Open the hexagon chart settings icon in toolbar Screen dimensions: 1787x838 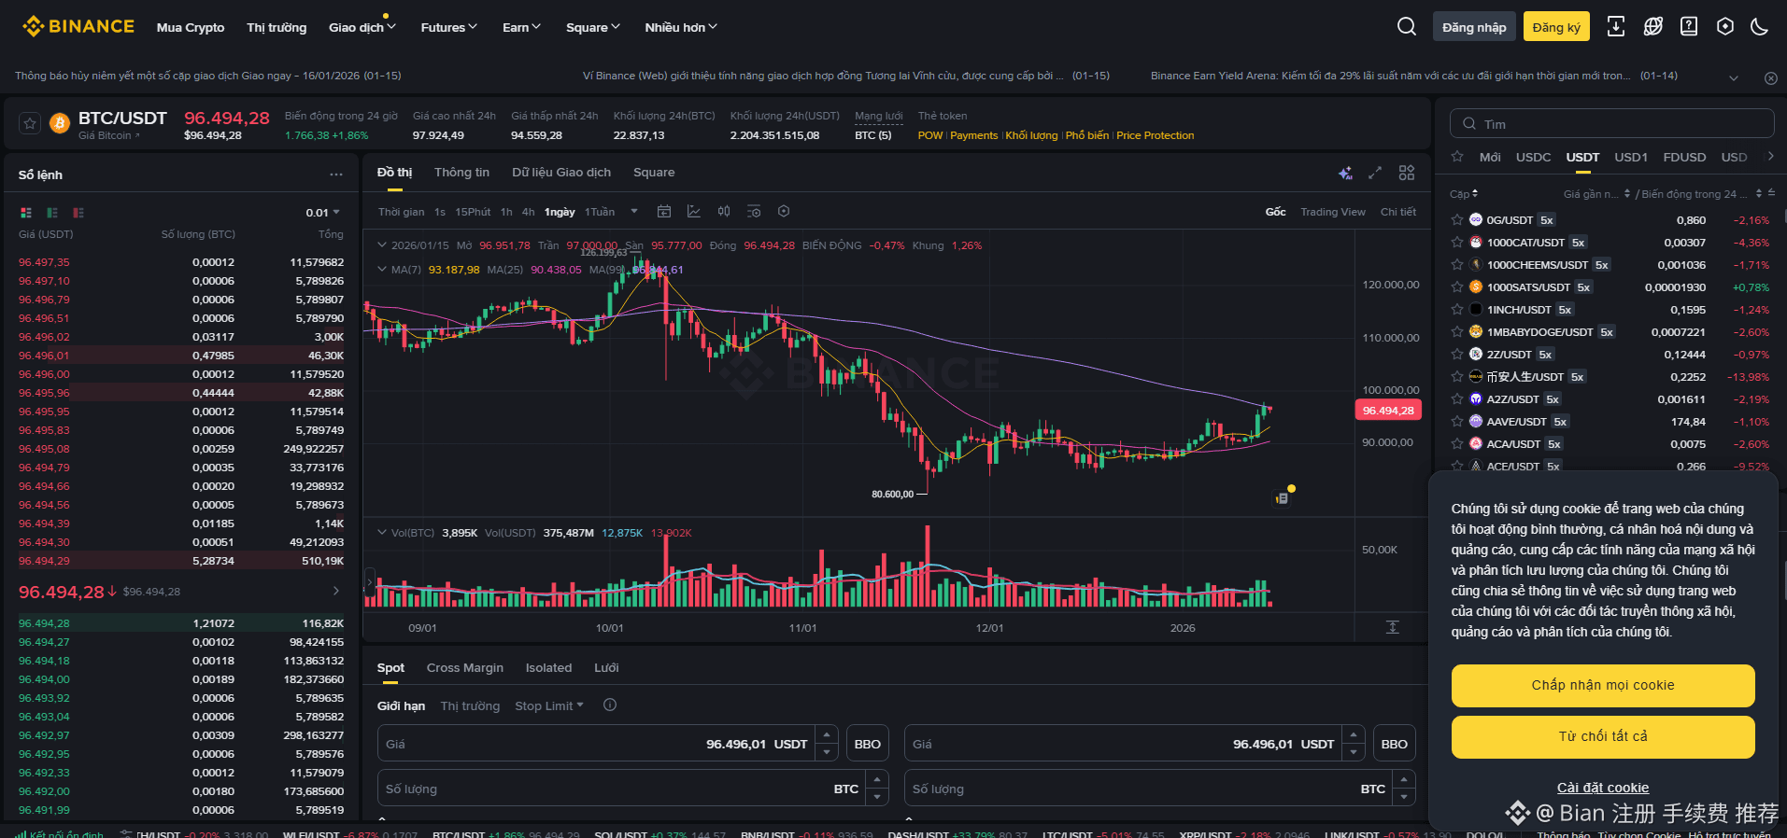784,212
